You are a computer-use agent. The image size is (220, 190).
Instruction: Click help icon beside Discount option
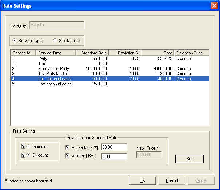[x=23, y=155]
